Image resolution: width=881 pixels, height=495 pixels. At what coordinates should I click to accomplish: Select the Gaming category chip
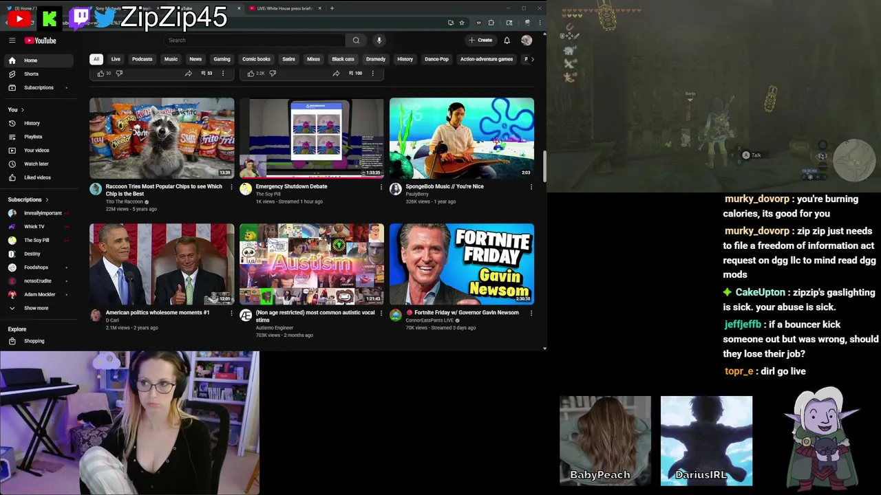click(222, 59)
